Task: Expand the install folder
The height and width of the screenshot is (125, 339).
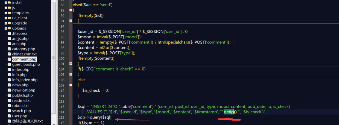Action: pos(6,3)
